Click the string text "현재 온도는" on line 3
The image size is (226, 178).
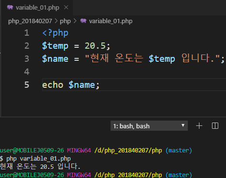[x=116, y=58]
